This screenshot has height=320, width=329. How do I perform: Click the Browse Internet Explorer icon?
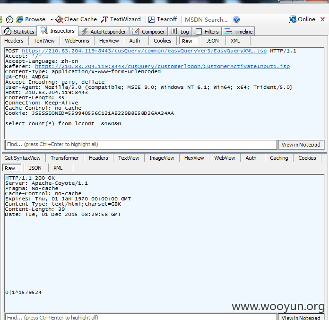coord(20,19)
